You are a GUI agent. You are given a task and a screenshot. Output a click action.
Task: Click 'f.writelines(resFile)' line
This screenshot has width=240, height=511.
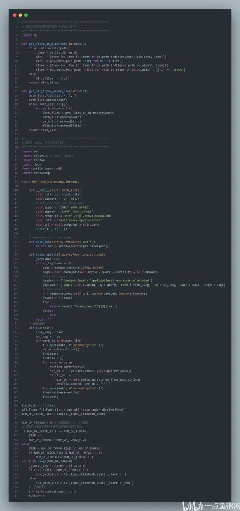click(x=60, y=393)
